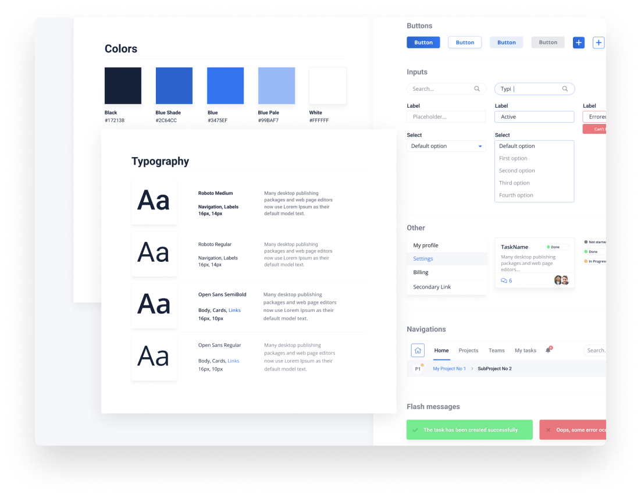
Task: Choose Second option in the select list
Action: [x=535, y=170]
